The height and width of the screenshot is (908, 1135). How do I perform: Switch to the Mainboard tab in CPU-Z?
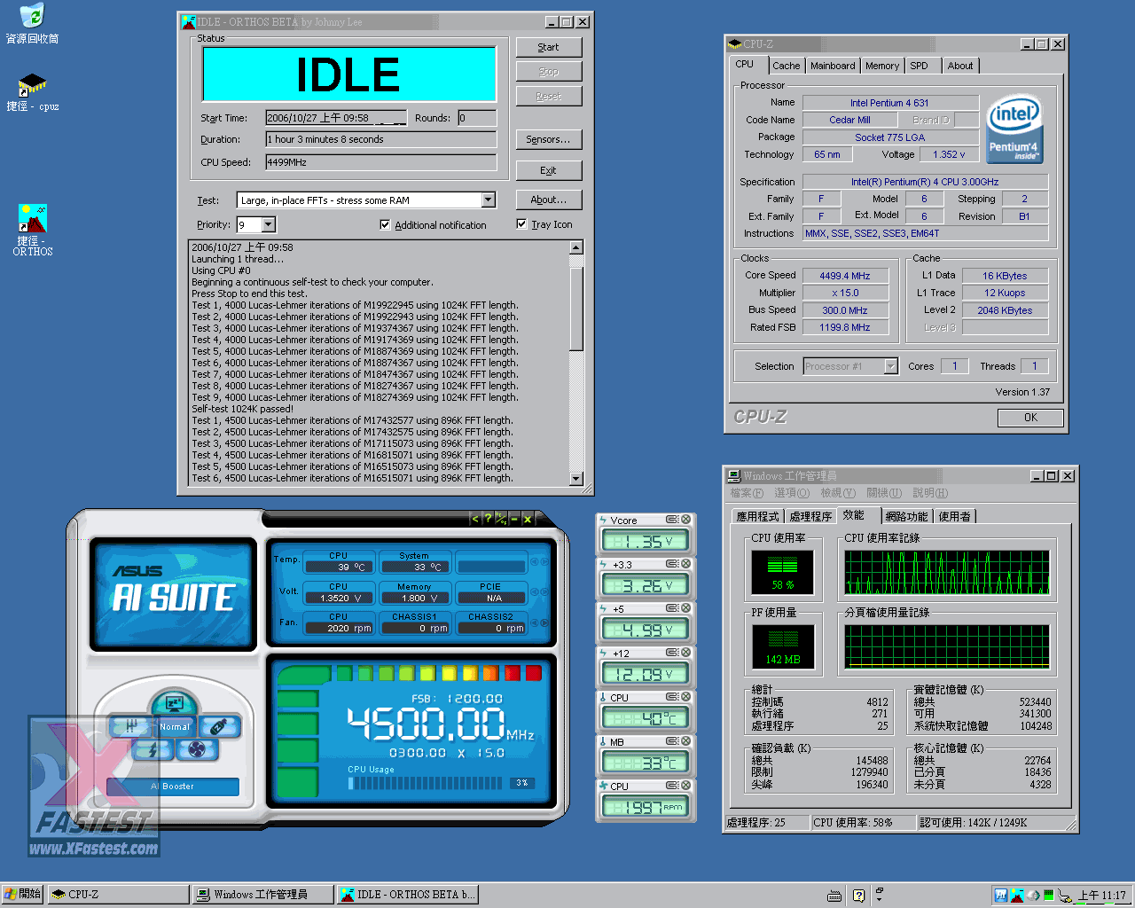coord(833,66)
